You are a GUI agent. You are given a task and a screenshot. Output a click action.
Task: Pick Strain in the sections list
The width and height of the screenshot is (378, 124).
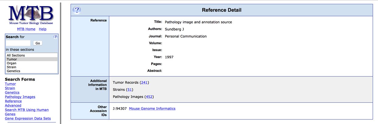12,67
